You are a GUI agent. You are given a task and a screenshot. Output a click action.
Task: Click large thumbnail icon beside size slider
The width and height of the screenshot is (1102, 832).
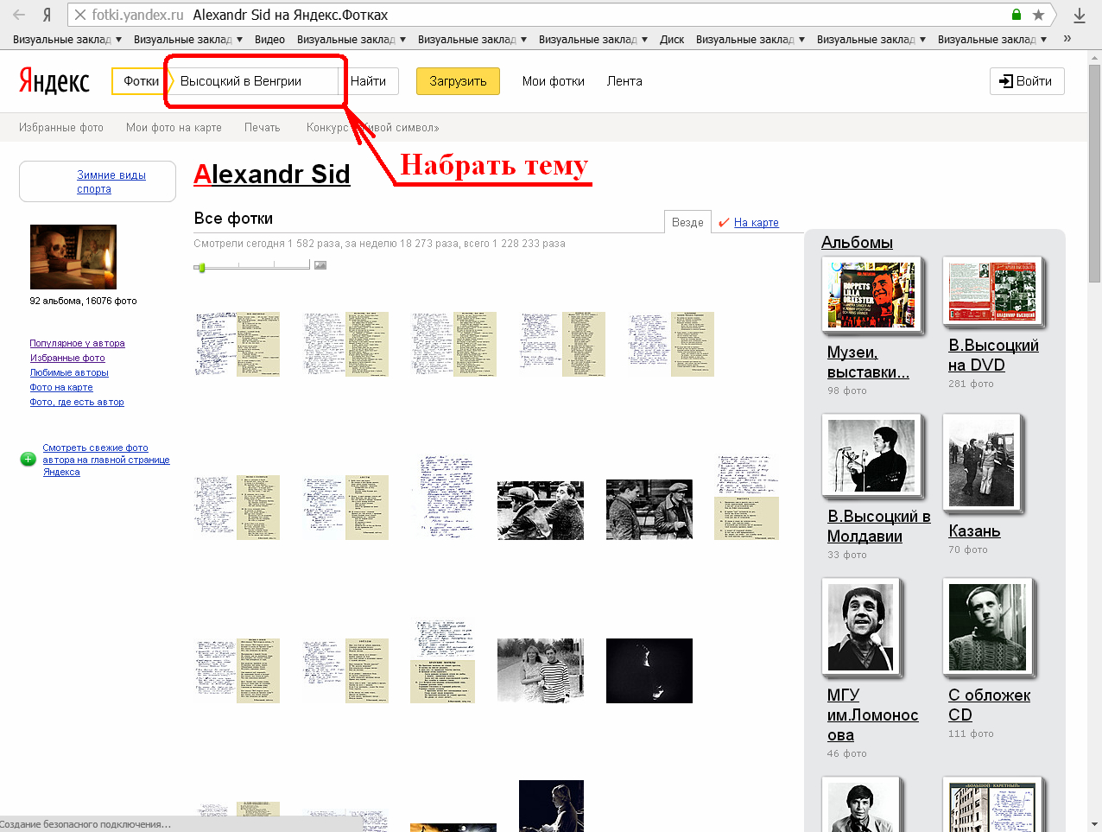click(320, 265)
